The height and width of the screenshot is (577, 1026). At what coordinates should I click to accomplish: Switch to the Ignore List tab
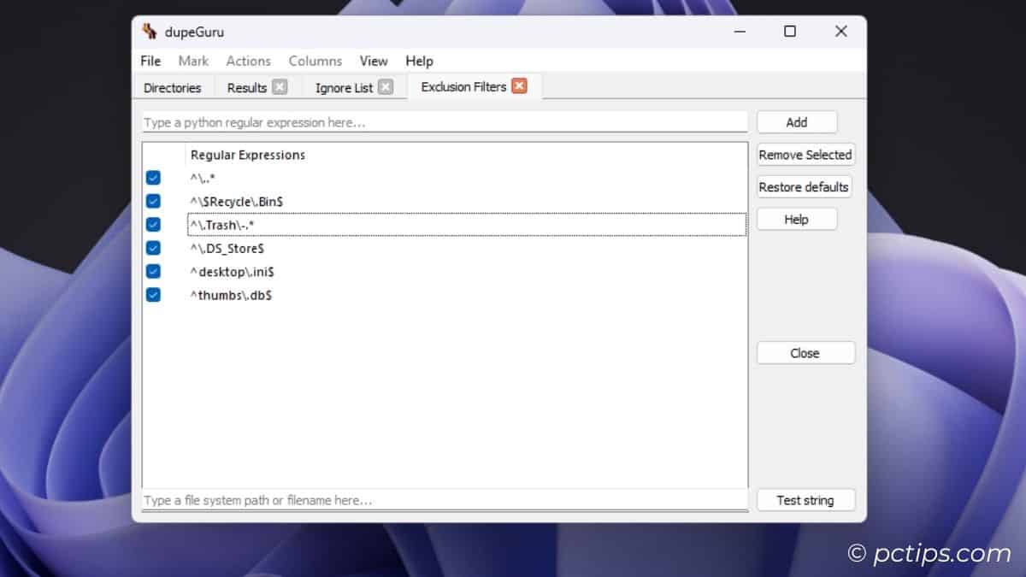(344, 87)
